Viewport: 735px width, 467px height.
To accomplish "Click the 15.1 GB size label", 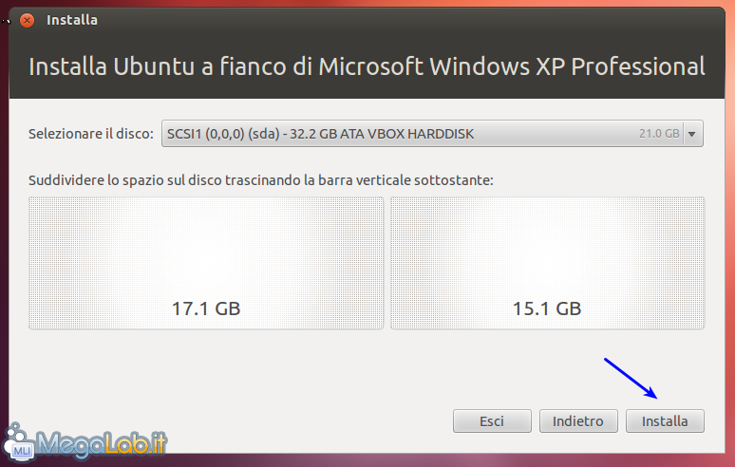I will pyautogui.click(x=547, y=308).
